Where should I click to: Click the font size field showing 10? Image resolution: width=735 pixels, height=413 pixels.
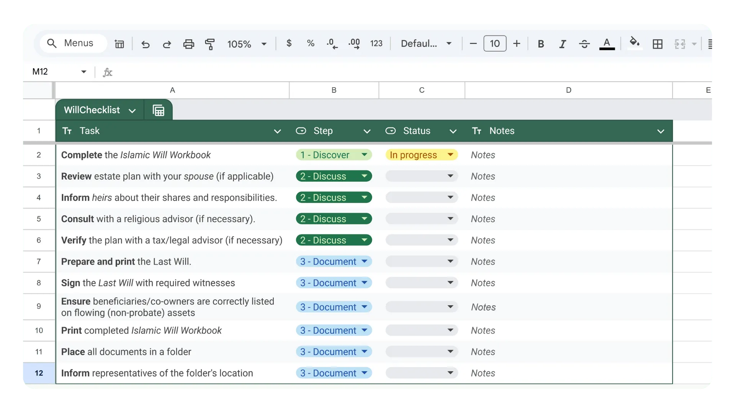click(x=495, y=44)
